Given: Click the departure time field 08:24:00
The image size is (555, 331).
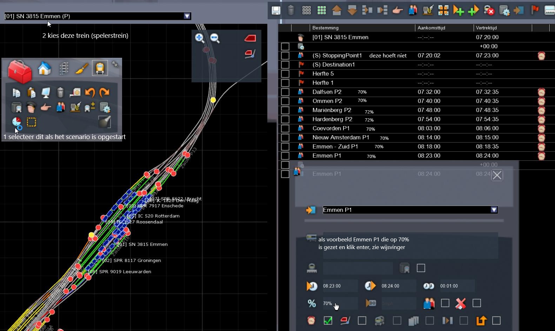Looking at the screenshot, I should 399,286.
